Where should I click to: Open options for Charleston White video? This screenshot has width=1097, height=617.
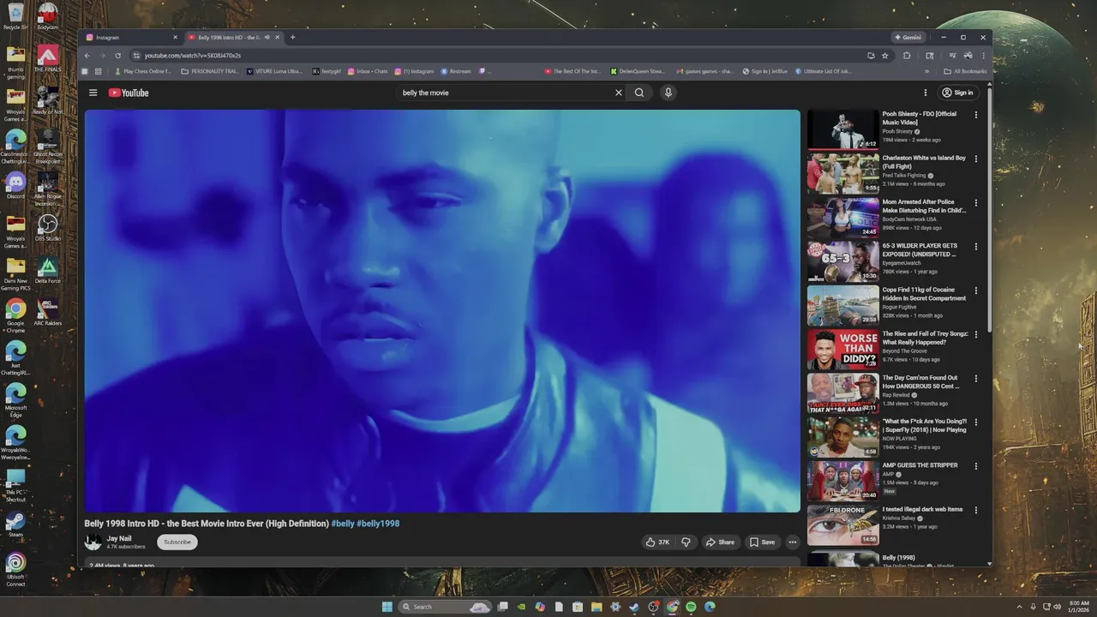tap(975, 159)
